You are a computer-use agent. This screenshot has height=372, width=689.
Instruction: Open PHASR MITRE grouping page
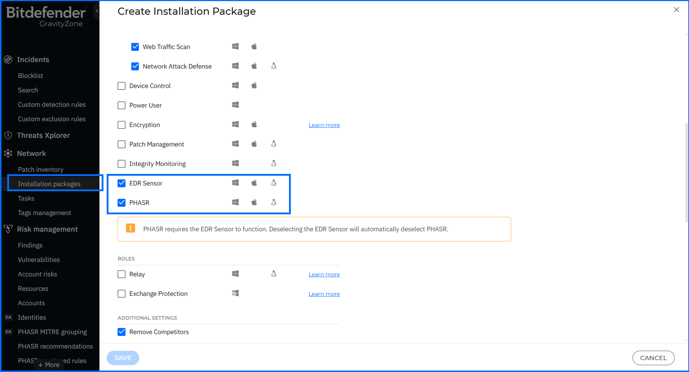click(x=52, y=332)
